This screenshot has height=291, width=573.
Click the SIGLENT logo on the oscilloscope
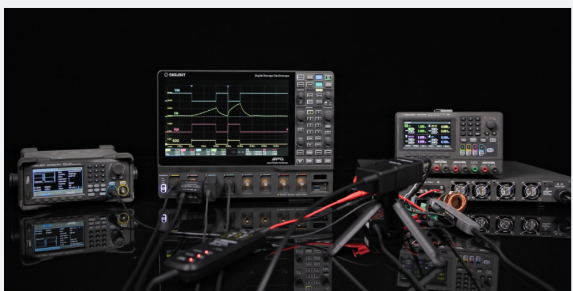pos(175,75)
